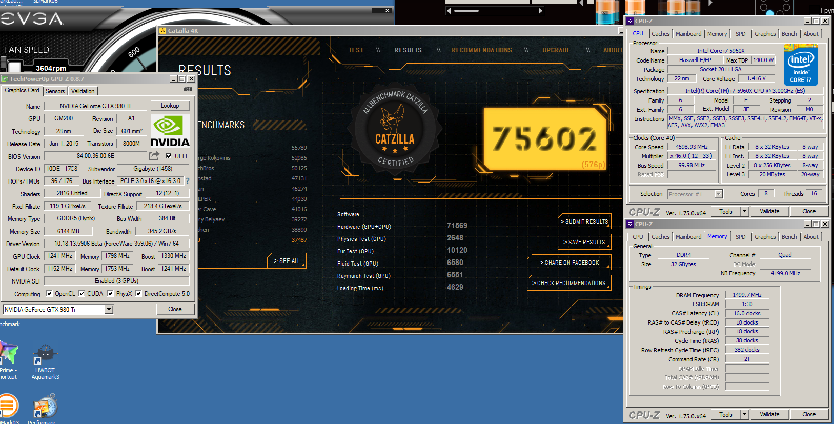Viewport: 834px width, 424px height.
Task: Open the Processor #1 selection dropdown
Action: pyautogui.click(x=718, y=194)
